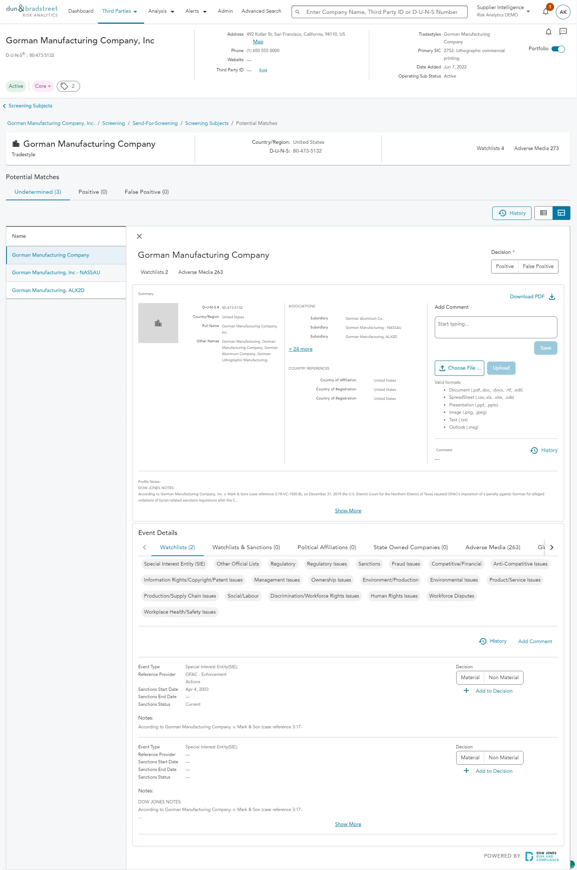
Task: Click the Screening breadcrumb link
Action: tap(114, 123)
